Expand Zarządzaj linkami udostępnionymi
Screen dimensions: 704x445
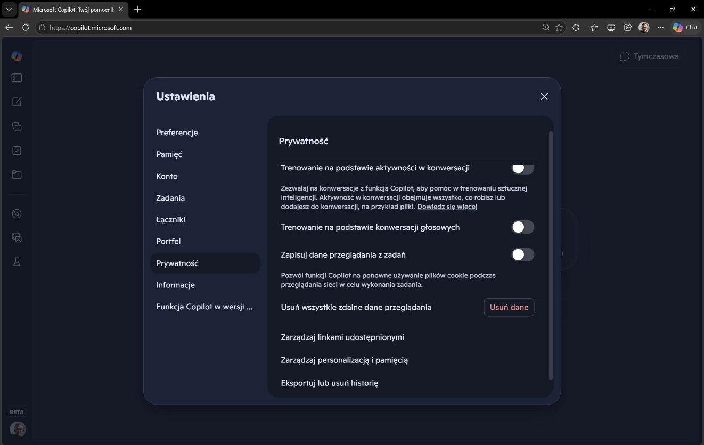[x=342, y=337]
